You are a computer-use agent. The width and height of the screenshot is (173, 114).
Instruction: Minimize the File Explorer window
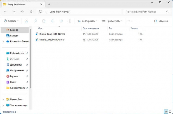(x=152, y=2)
